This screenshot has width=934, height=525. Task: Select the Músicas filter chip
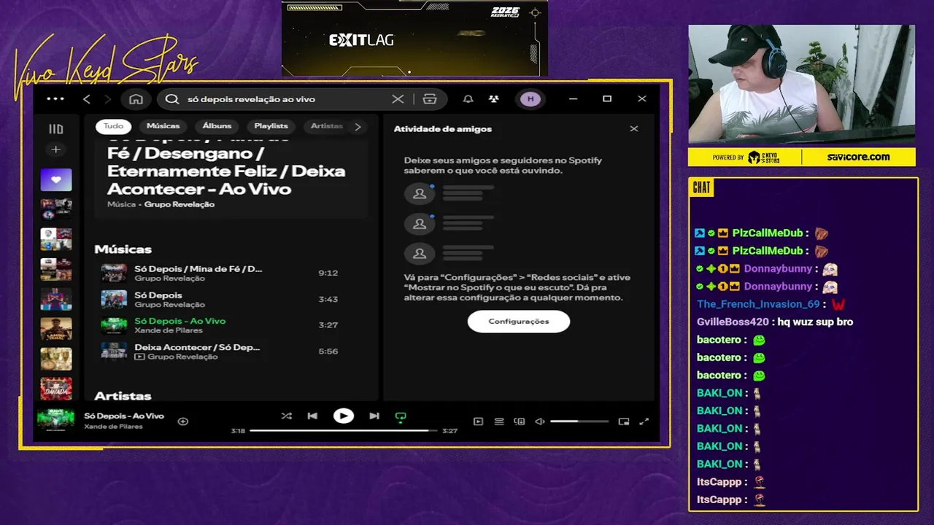pos(163,126)
